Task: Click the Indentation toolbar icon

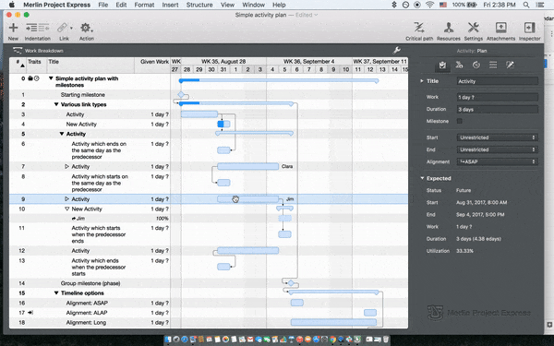Action: pyautogui.click(x=38, y=28)
